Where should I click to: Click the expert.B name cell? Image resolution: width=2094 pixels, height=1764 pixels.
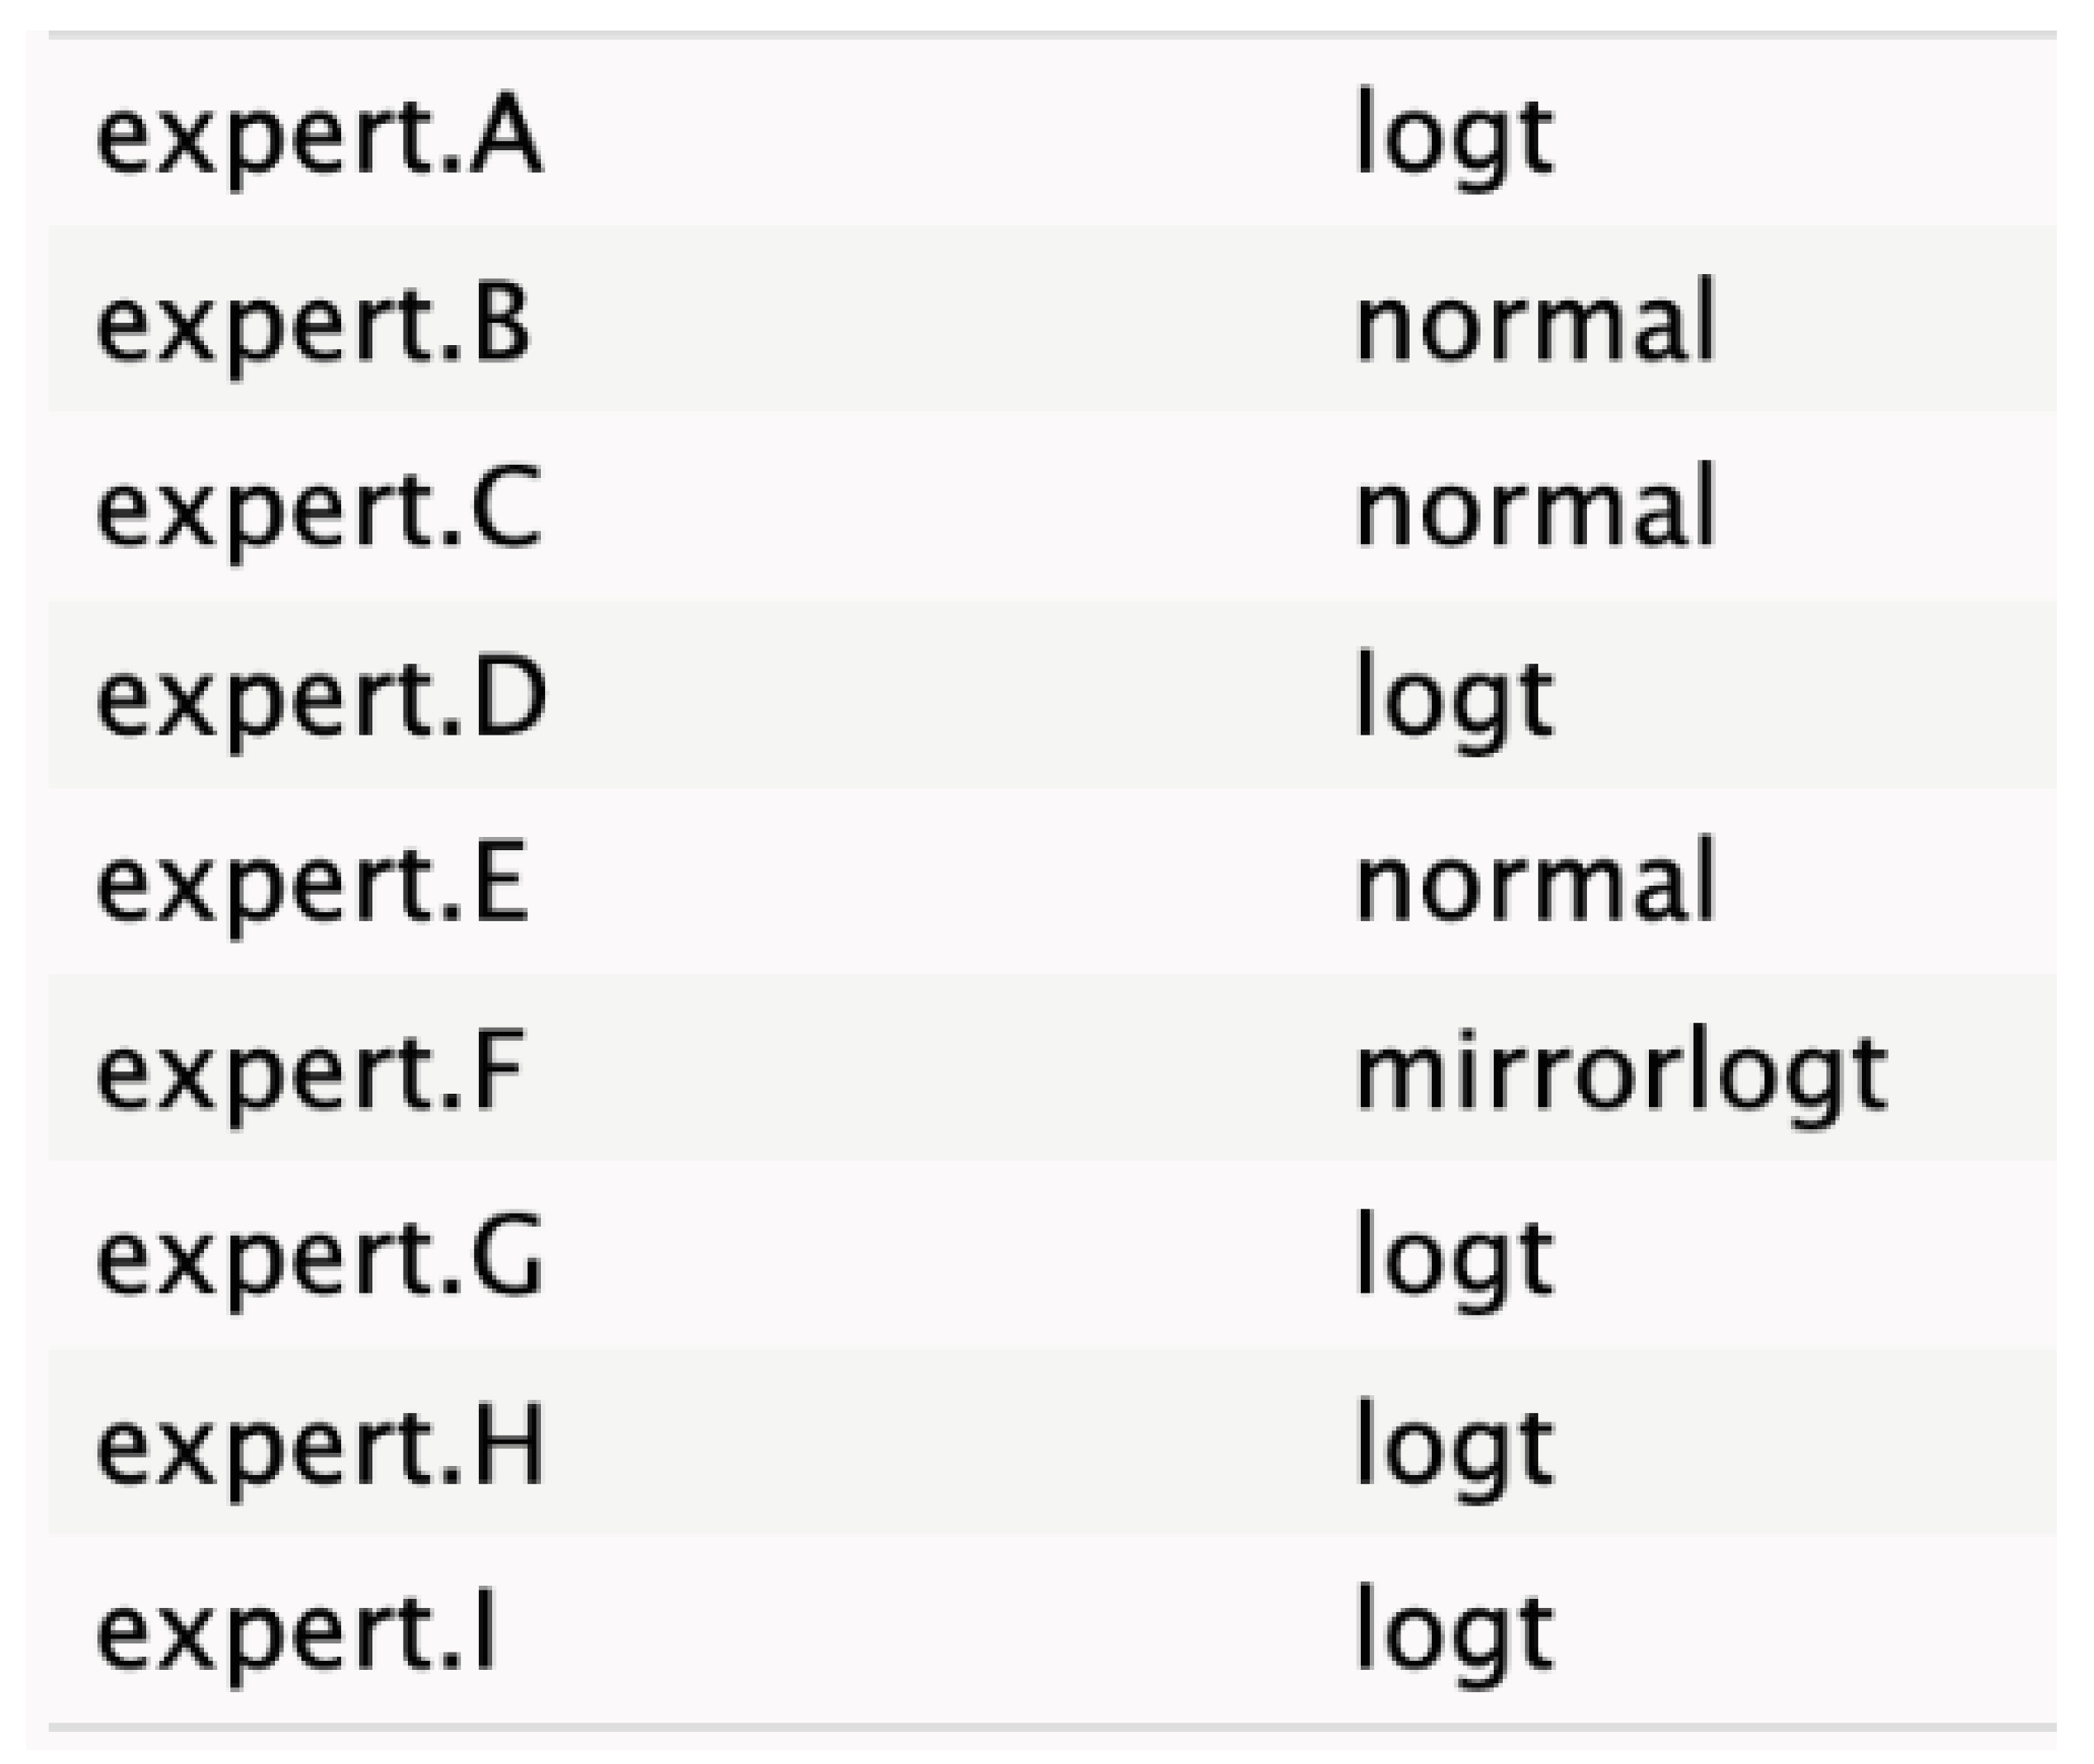click(x=312, y=324)
